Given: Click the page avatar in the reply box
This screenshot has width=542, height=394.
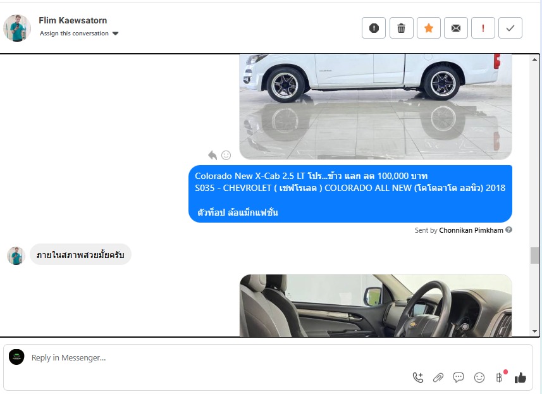Looking at the screenshot, I should click(x=16, y=357).
